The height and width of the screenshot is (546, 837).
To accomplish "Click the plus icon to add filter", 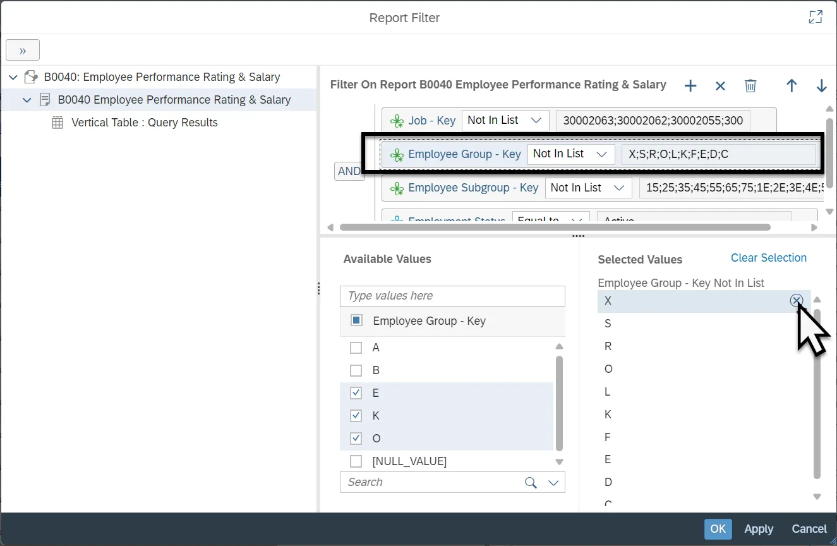I will 690,86.
